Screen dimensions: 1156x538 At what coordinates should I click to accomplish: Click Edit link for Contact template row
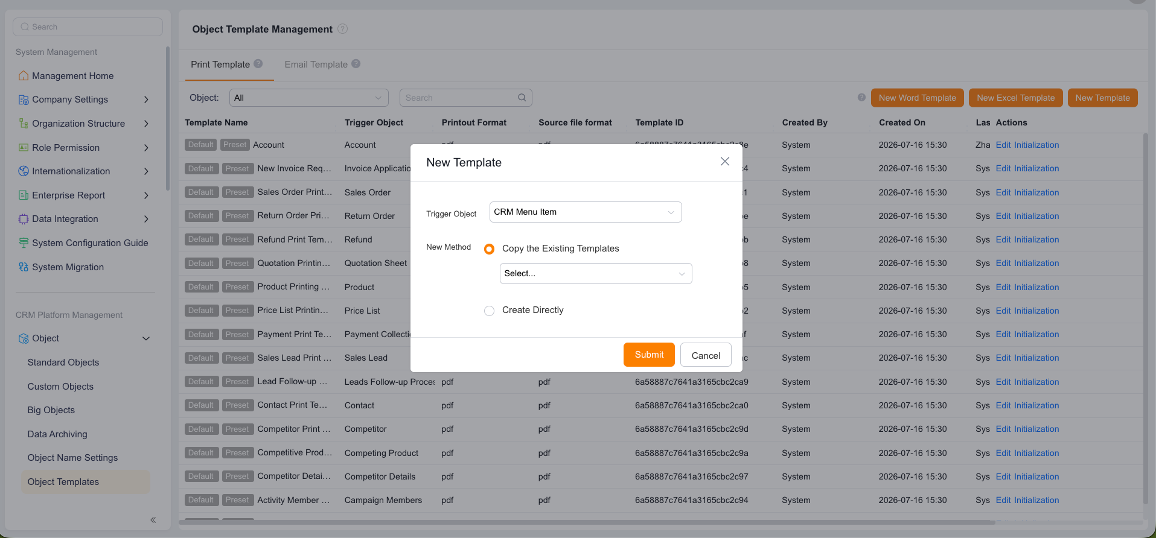(1003, 405)
